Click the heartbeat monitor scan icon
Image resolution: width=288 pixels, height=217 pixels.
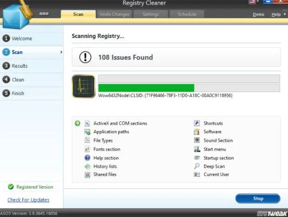click(x=83, y=86)
